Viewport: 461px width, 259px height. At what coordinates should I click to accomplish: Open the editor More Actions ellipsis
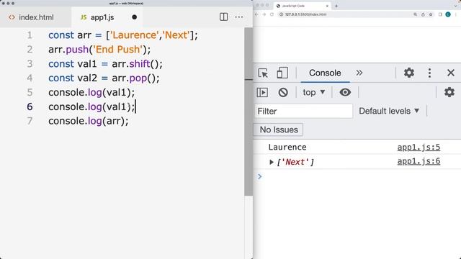click(x=239, y=17)
